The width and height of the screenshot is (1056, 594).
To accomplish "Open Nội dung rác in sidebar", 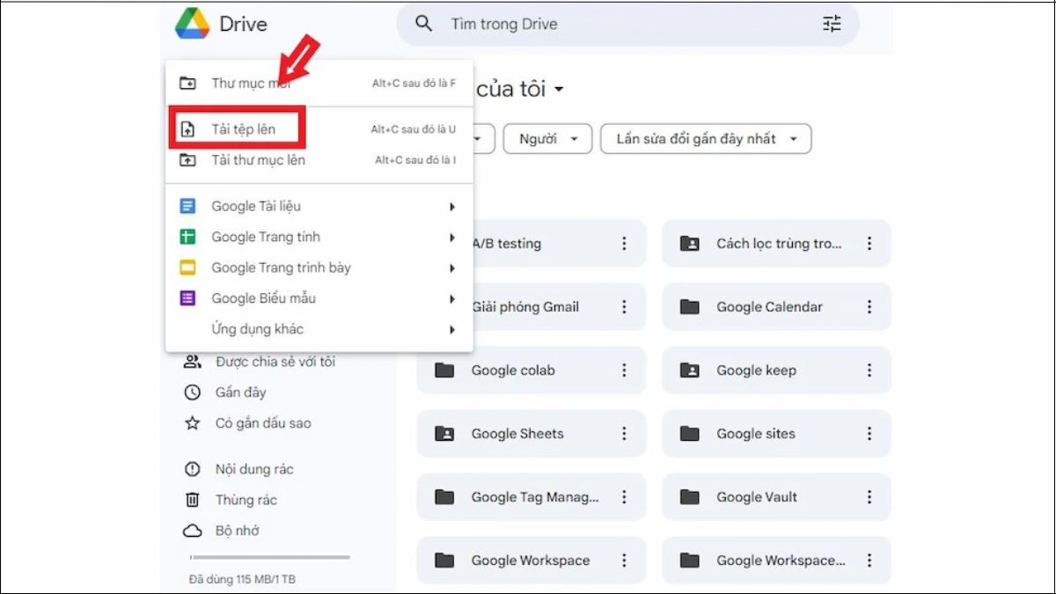I will pyautogui.click(x=254, y=469).
